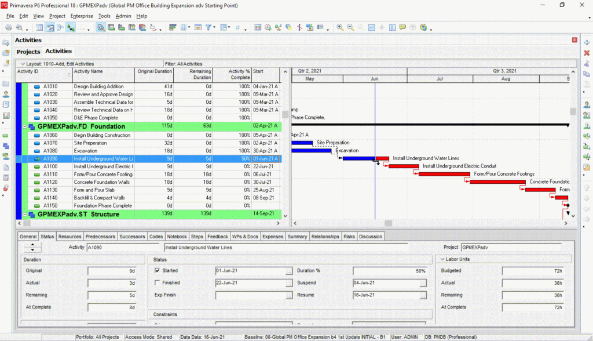Open the Resources details tab
Image resolution: width=593 pixels, height=341 pixels.
(69, 237)
